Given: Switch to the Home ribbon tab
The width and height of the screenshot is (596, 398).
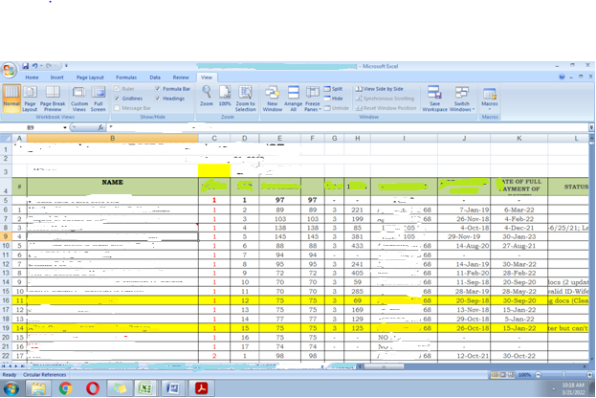Looking at the screenshot, I should [x=32, y=77].
